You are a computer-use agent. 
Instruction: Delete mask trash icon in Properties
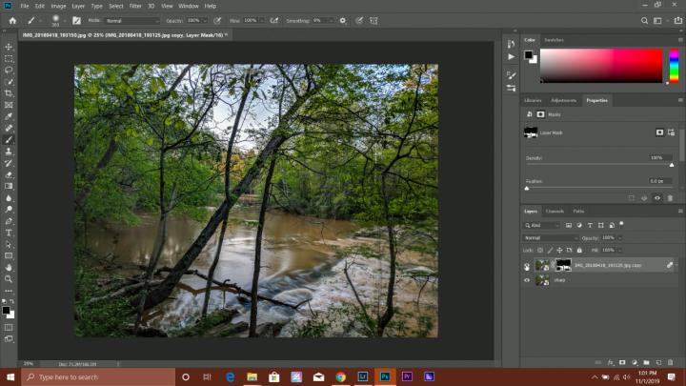coord(670,198)
